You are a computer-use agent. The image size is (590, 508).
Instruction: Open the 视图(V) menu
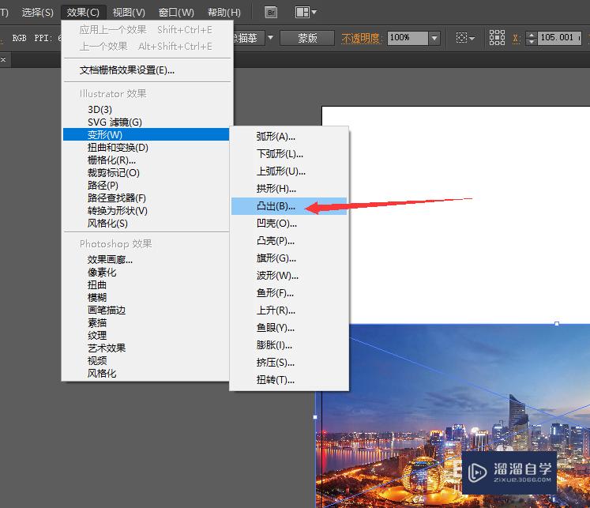click(x=129, y=13)
